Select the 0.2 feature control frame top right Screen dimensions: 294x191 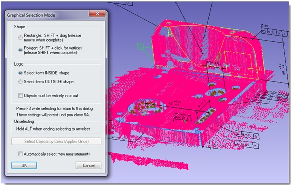(x=275, y=32)
